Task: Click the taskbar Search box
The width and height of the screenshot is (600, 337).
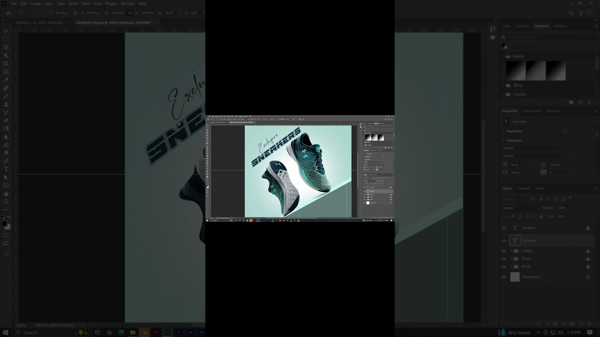Action: [52, 332]
